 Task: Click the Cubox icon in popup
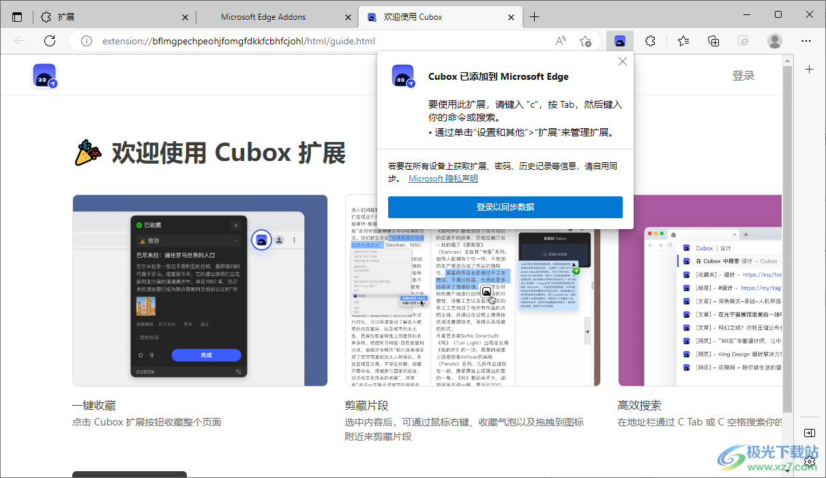[x=403, y=76]
